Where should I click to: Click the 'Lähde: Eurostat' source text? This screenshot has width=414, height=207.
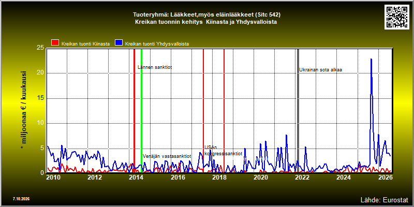(x=385, y=199)
